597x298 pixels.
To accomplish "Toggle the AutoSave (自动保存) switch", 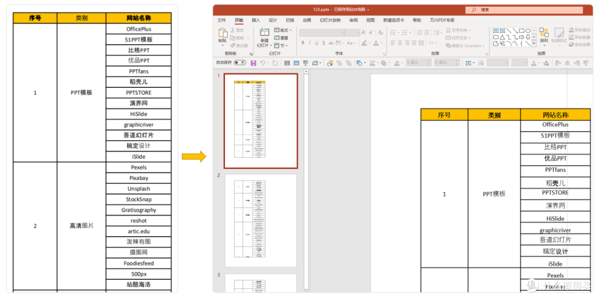I will click(x=240, y=63).
